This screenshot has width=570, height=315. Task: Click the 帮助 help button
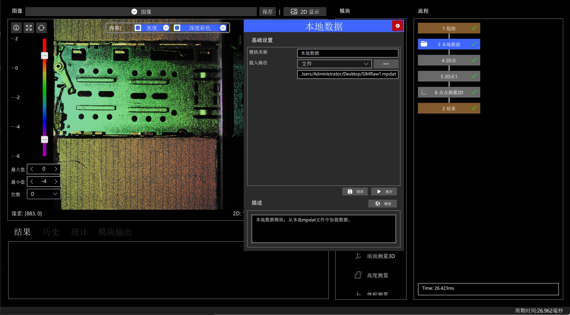(383, 204)
